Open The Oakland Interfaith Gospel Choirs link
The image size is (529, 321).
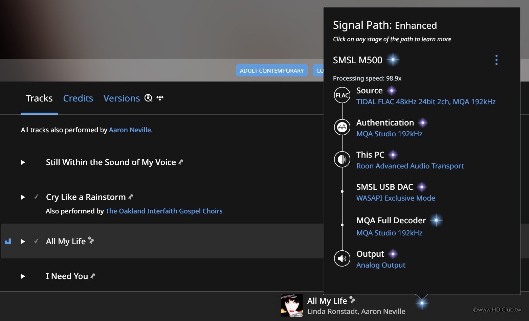click(x=164, y=211)
